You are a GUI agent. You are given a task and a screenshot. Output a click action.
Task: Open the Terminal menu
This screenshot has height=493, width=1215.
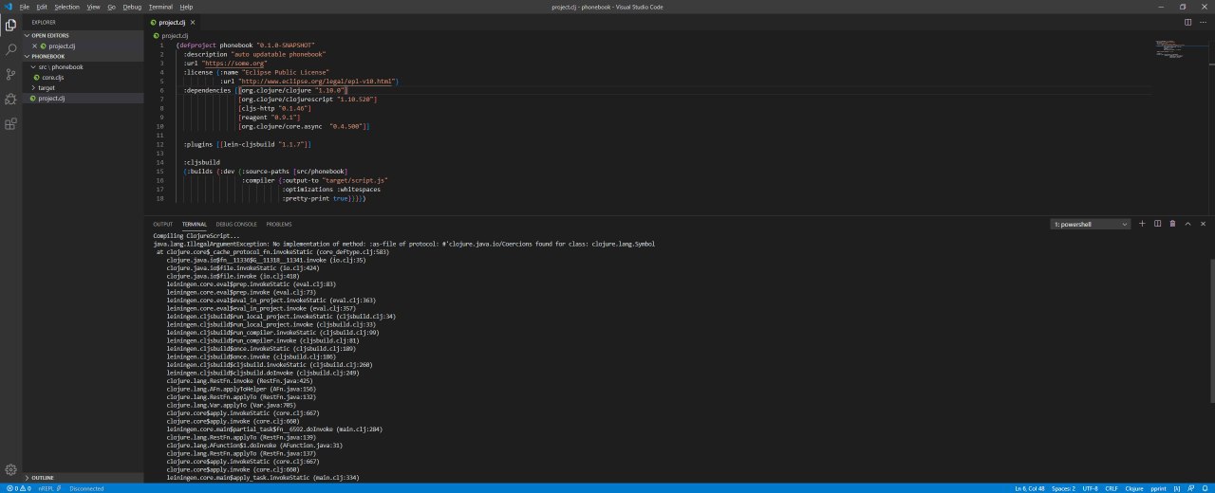tap(160, 7)
